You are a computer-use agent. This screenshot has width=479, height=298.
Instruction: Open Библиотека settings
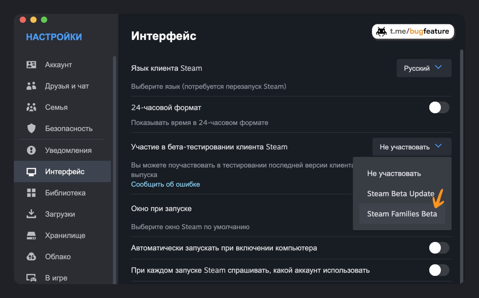click(x=62, y=193)
